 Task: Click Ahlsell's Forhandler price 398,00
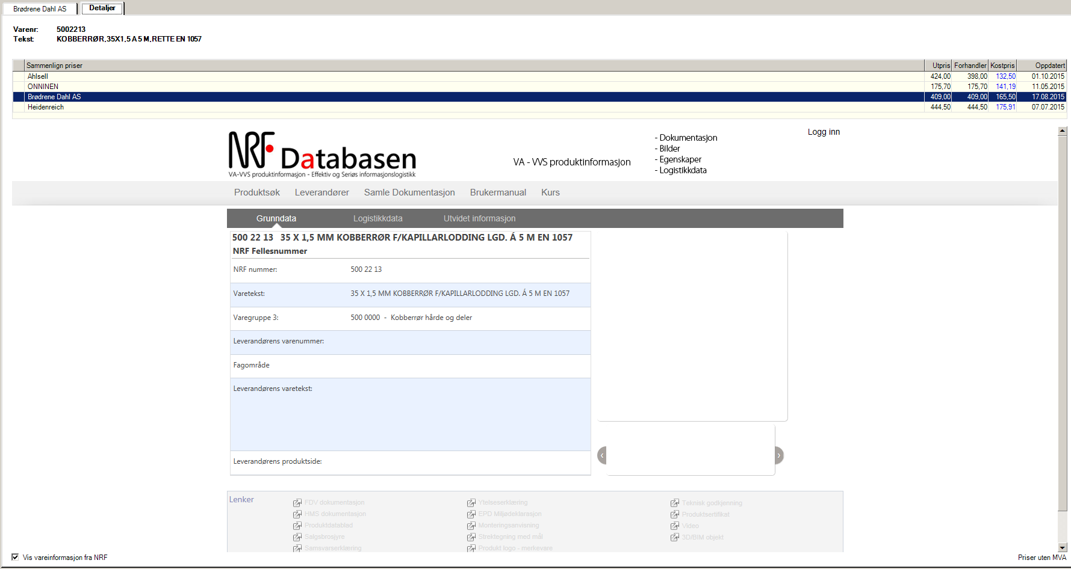(x=977, y=76)
